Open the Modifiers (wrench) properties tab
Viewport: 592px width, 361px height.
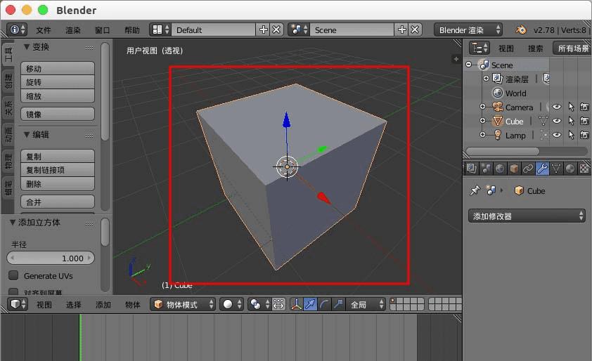click(x=542, y=169)
